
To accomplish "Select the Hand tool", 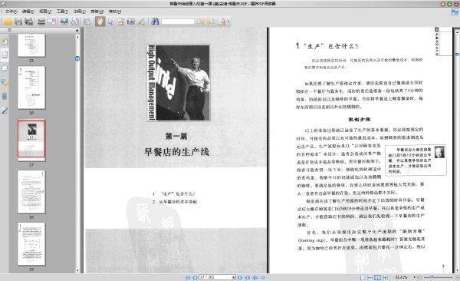I will [x=100, y=21].
